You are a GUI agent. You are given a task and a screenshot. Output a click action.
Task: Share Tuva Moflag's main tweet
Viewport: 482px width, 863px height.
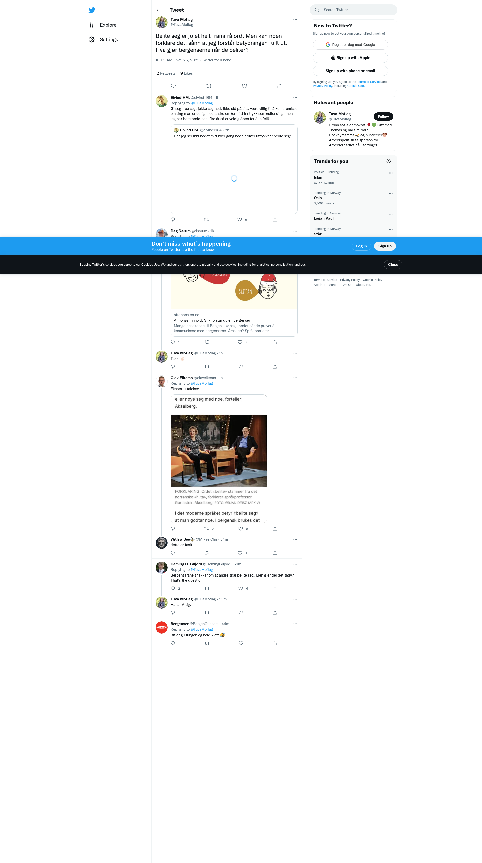(x=280, y=86)
